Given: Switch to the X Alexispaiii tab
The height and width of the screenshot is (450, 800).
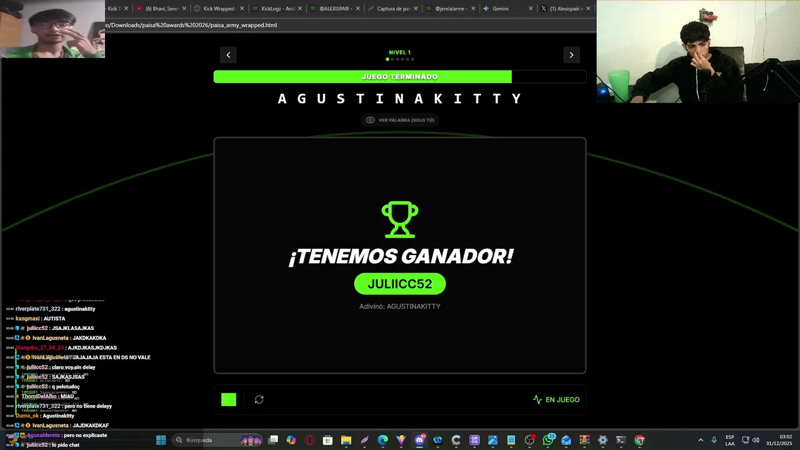Looking at the screenshot, I should pos(566,9).
